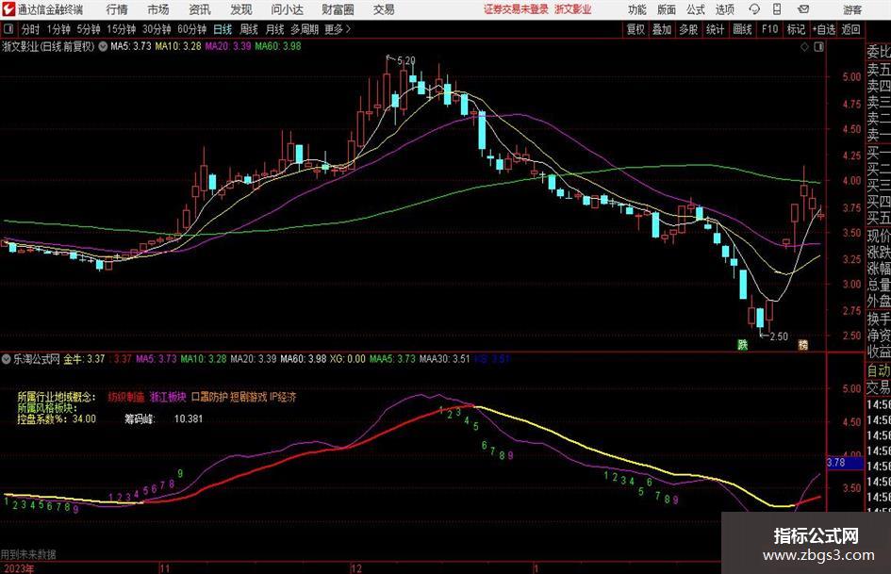Expand dropdown beside 浙文影业 chart title
Screen dimensions: 891x574
[x=103, y=46]
